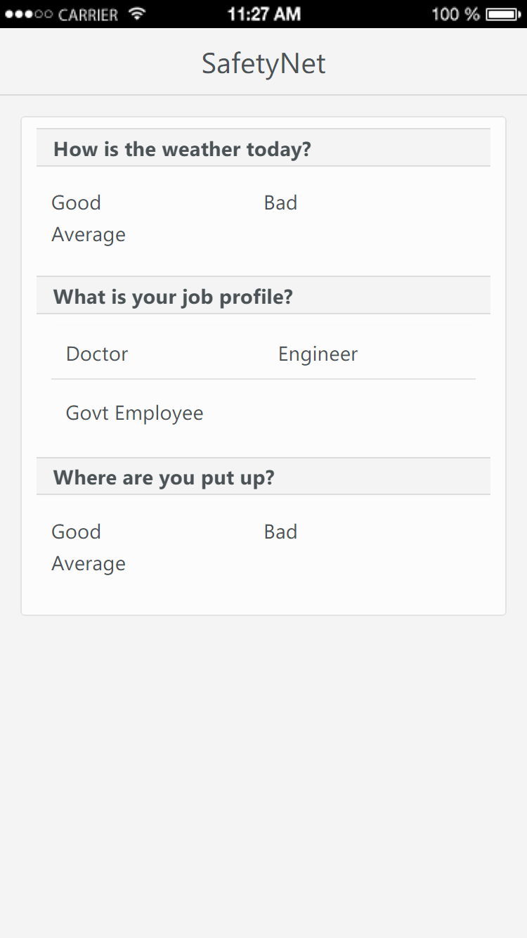Tap the 'What is your job profile?' header
Screen dimensions: 527x938
173,297
